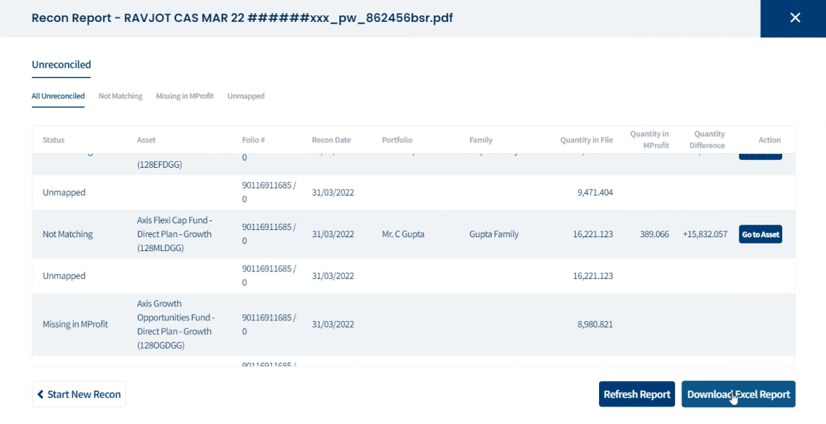Click Start New Recon button

pyautogui.click(x=79, y=395)
